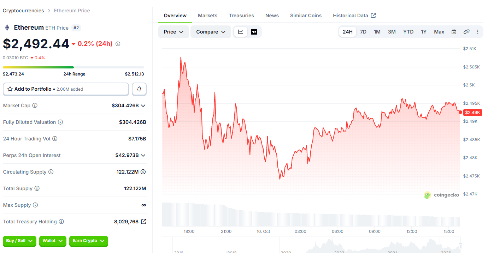Show Circulating Supply label info icon
Viewport: 488px width, 253px height.
click(x=51, y=172)
